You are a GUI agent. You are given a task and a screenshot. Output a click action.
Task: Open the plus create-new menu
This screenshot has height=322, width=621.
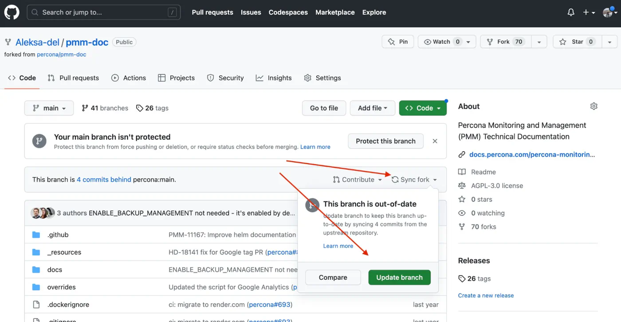coord(589,12)
